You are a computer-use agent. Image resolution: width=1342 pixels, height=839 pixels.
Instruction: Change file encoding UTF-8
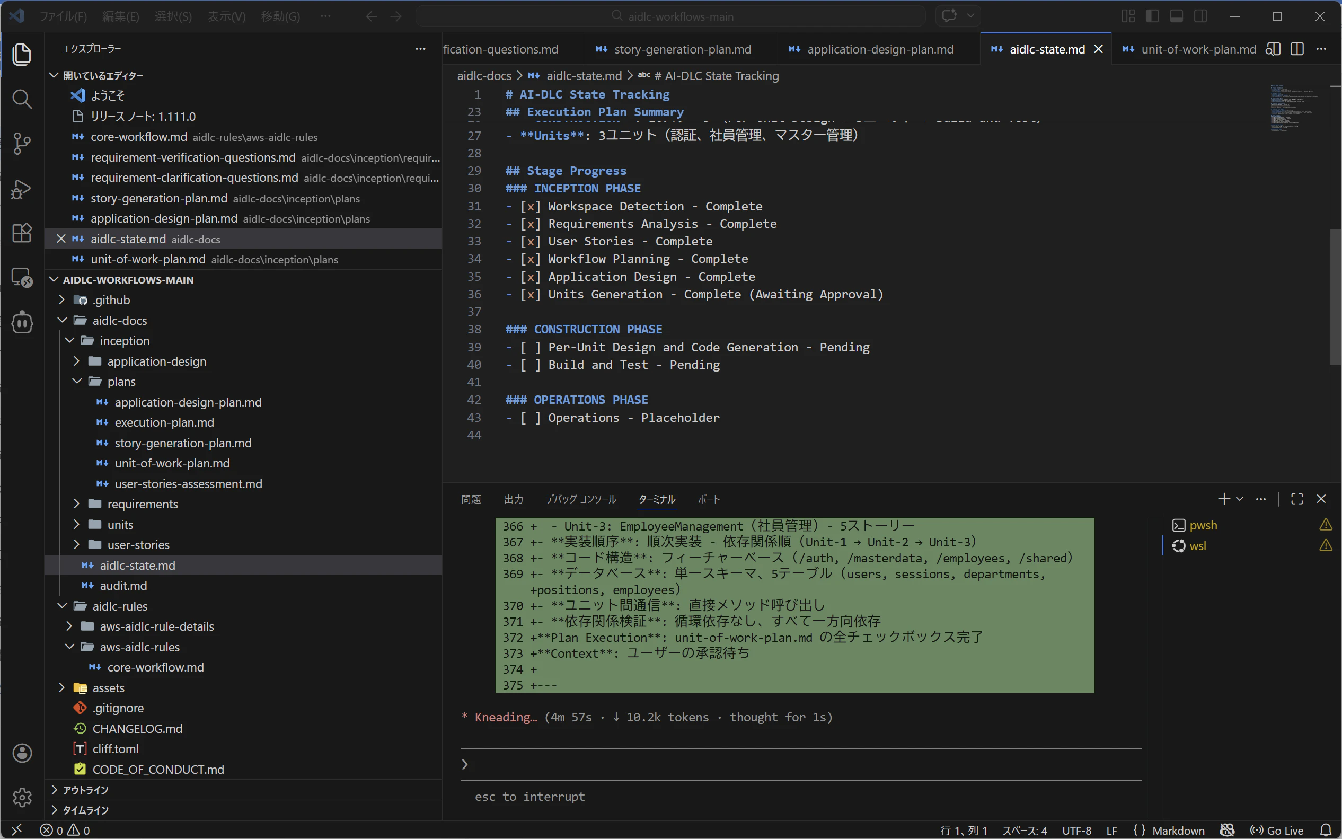coord(1076,830)
